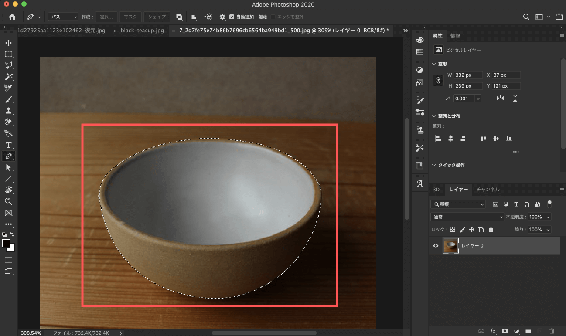Open pen options gear icon
Image resolution: width=566 pixels, height=336 pixels.
click(222, 17)
